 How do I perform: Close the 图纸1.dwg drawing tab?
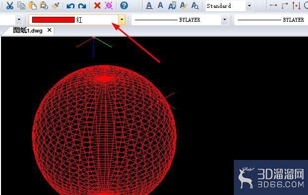(49, 30)
